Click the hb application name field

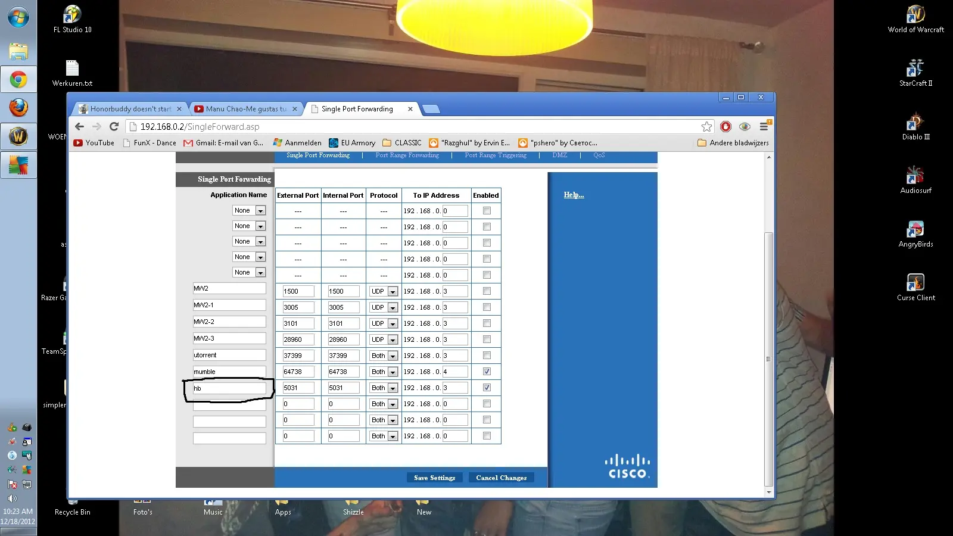[x=229, y=388]
